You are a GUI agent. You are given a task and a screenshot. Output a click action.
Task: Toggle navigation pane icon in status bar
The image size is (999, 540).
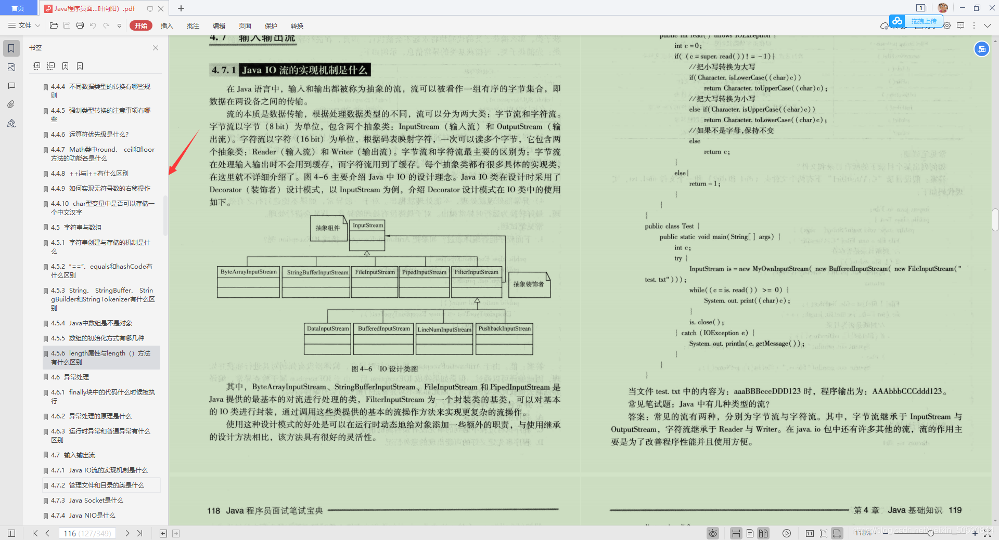click(11, 533)
